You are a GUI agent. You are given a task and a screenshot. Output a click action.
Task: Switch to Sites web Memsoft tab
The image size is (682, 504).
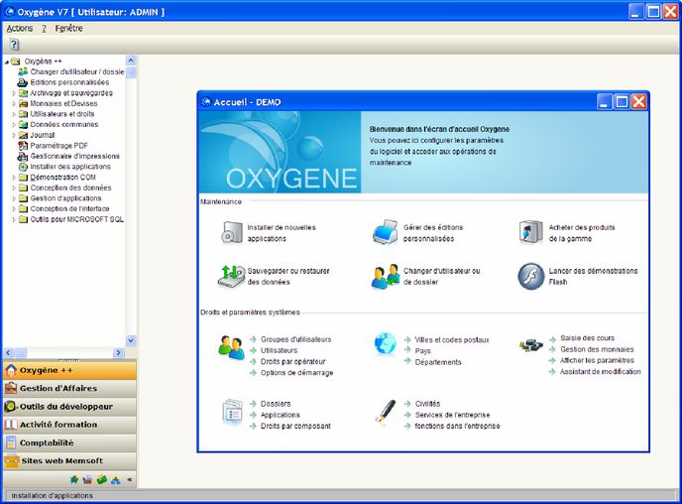click(x=69, y=461)
